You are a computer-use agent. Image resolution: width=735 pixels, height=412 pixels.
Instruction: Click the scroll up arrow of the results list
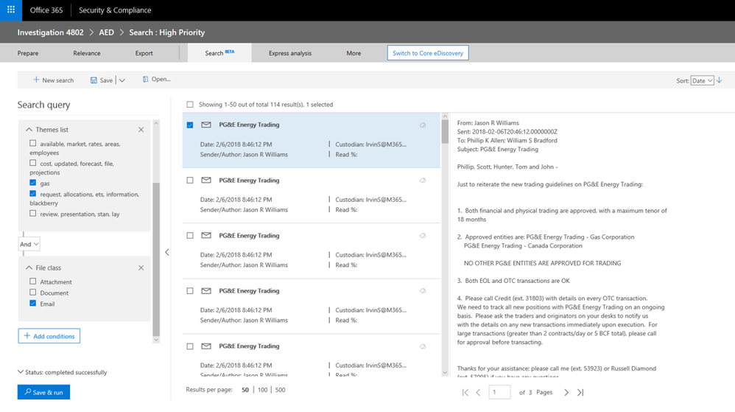[445, 116]
